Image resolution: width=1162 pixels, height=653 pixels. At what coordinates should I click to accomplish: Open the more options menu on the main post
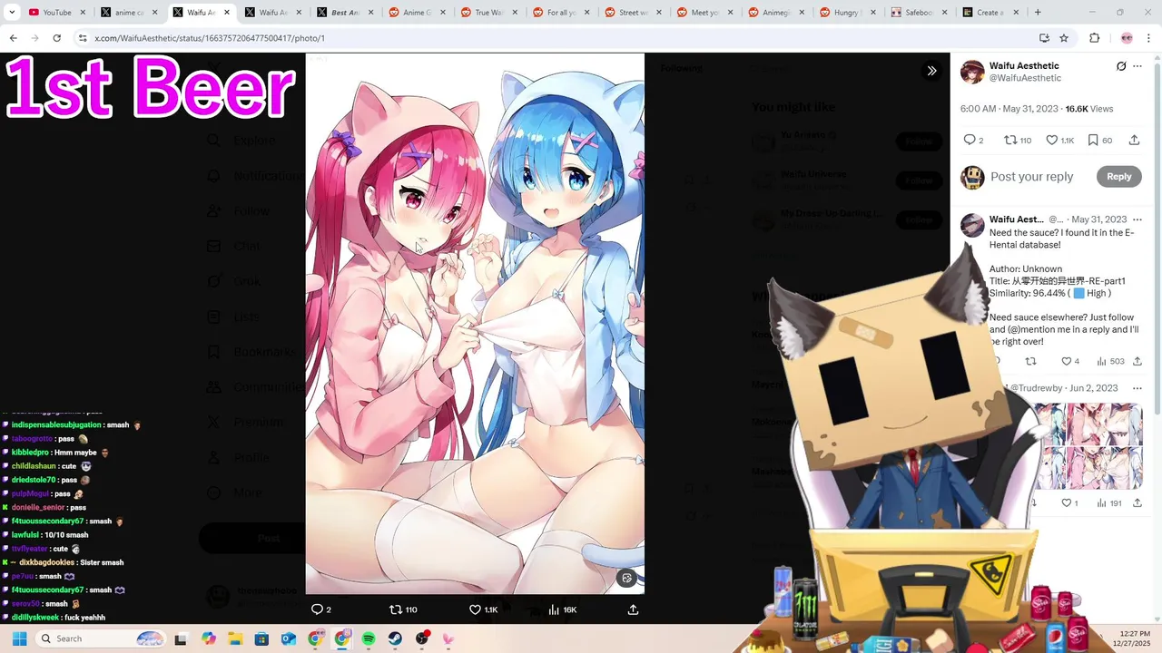1137,66
